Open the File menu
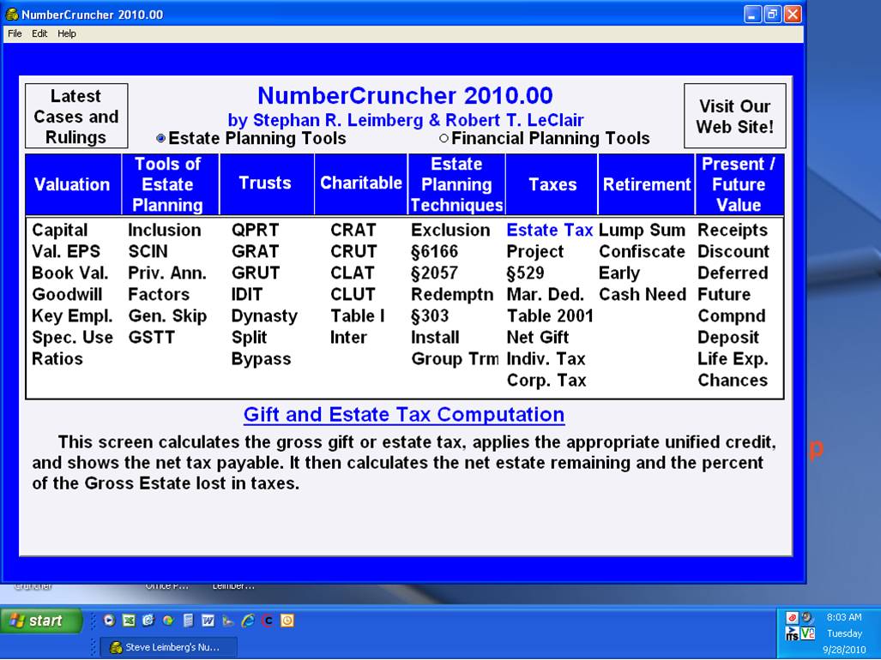881x660 pixels. pyautogui.click(x=15, y=34)
